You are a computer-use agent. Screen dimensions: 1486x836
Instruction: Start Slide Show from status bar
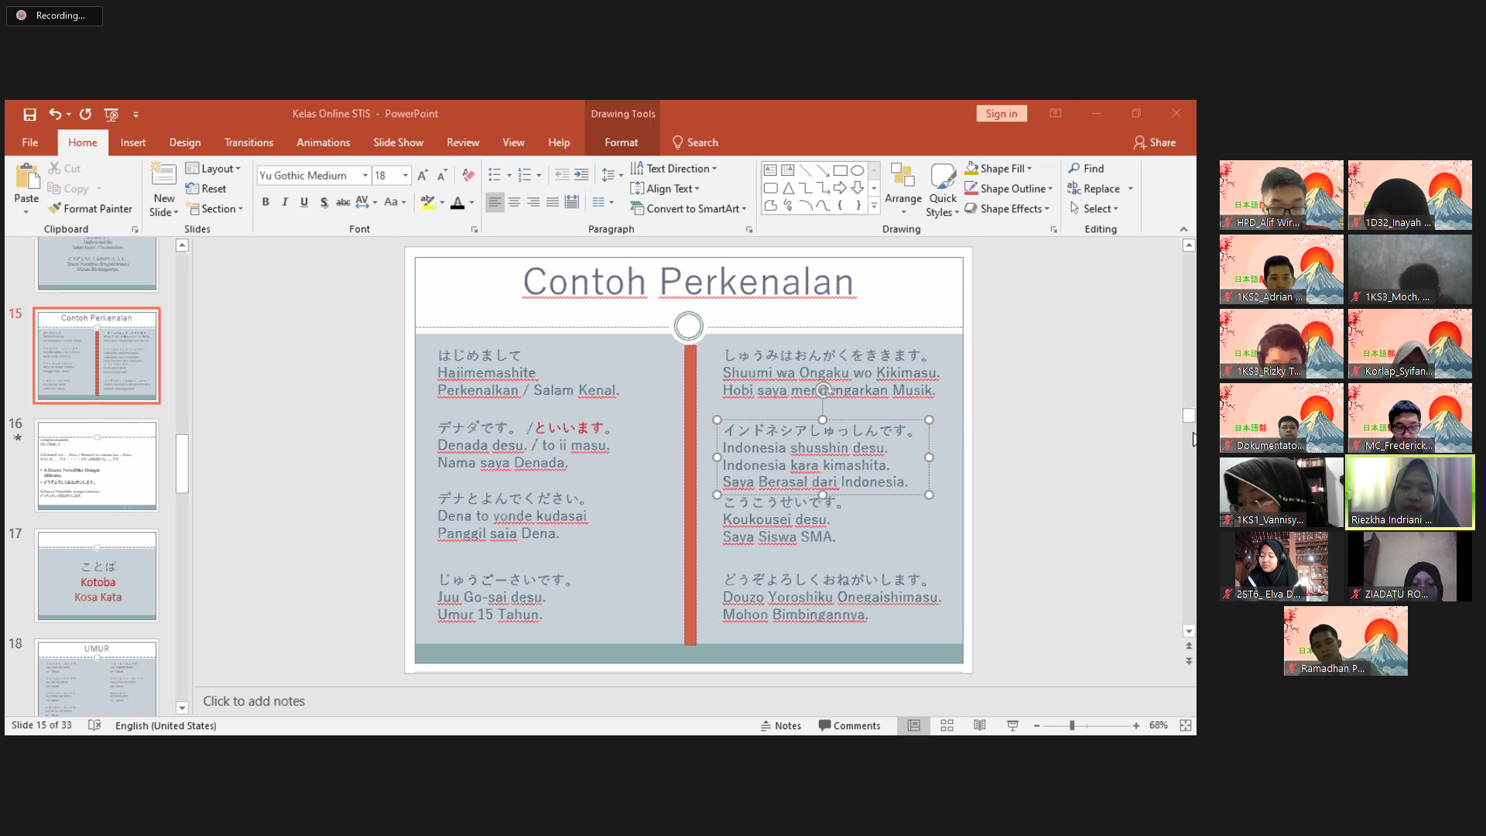(1012, 725)
